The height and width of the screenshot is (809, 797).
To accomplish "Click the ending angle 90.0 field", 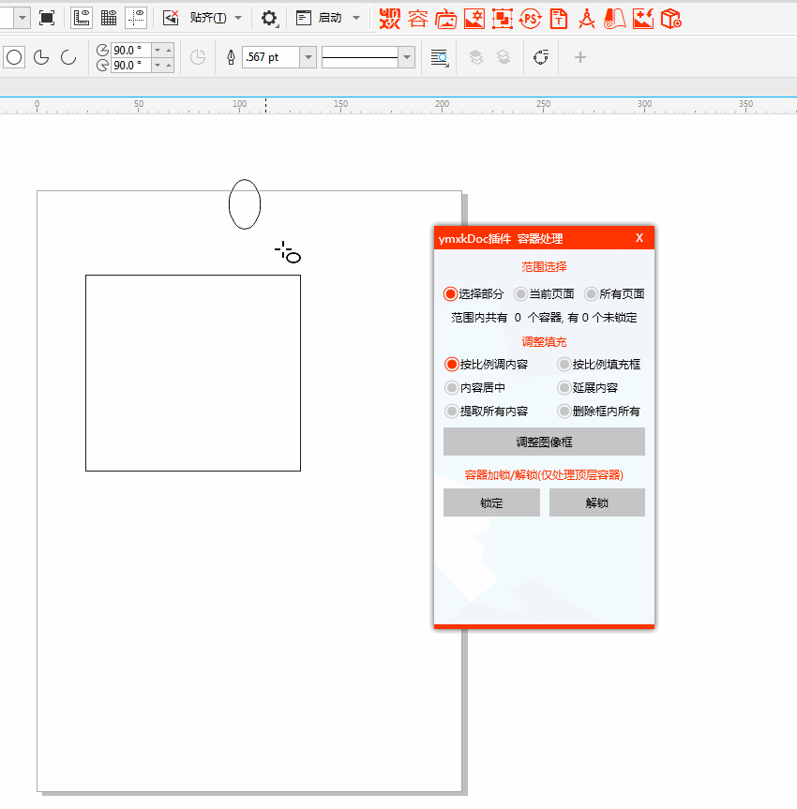I will click(x=131, y=65).
